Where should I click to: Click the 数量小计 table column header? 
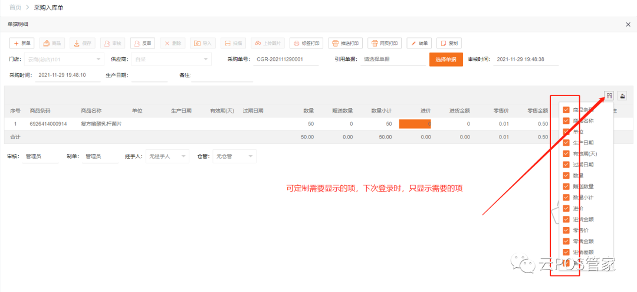[382, 110]
